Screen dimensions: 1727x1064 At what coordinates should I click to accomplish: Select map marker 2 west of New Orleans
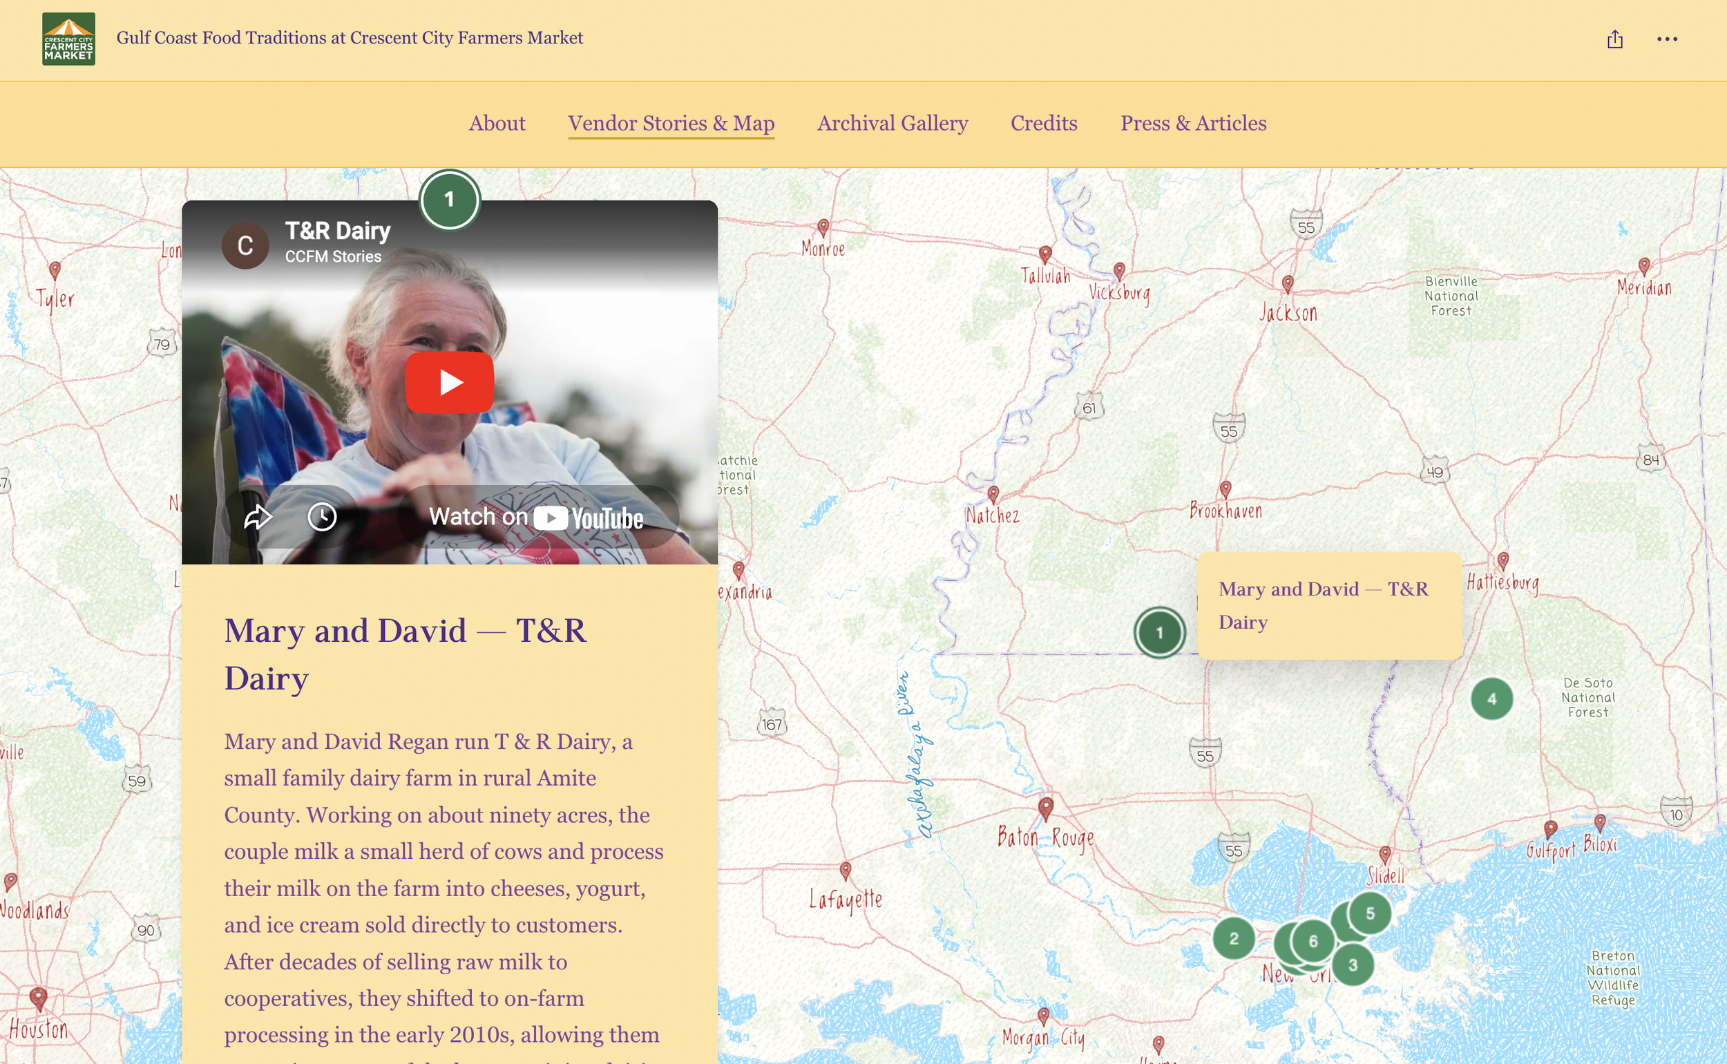(1234, 938)
